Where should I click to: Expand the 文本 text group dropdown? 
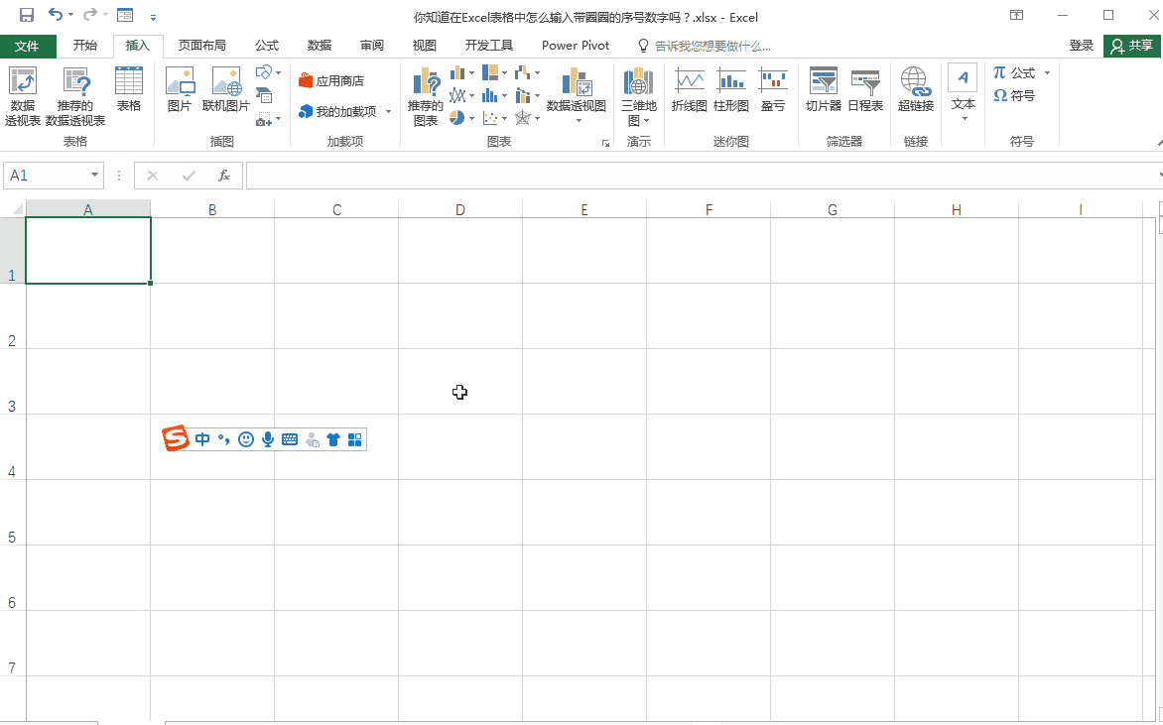click(963, 119)
